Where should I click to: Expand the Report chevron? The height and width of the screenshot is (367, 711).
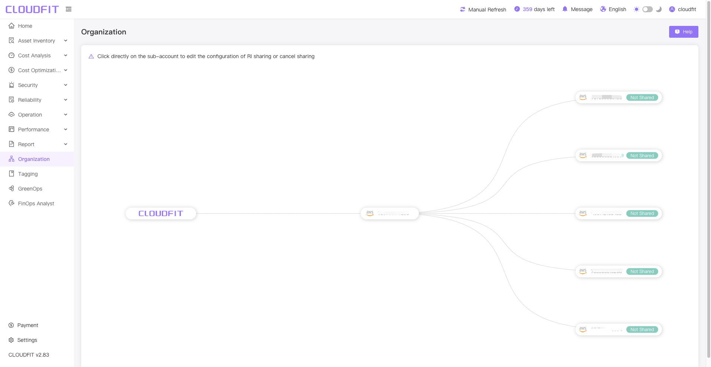click(66, 144)
